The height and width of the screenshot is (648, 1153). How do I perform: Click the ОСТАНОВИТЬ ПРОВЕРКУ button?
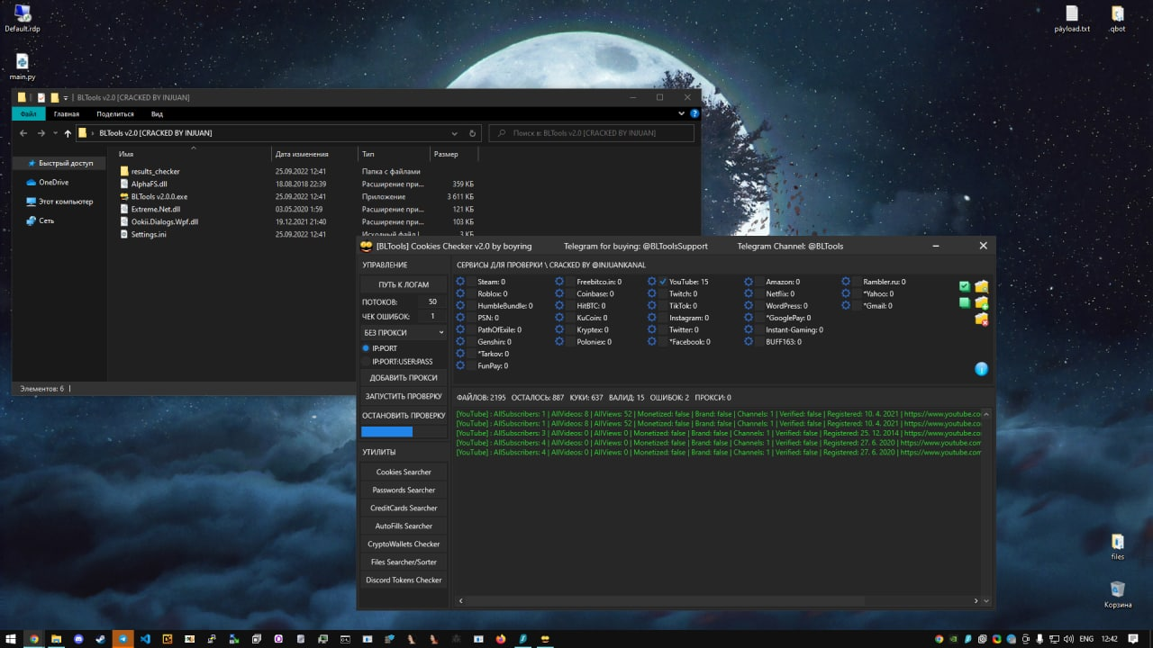coord(404,416)
